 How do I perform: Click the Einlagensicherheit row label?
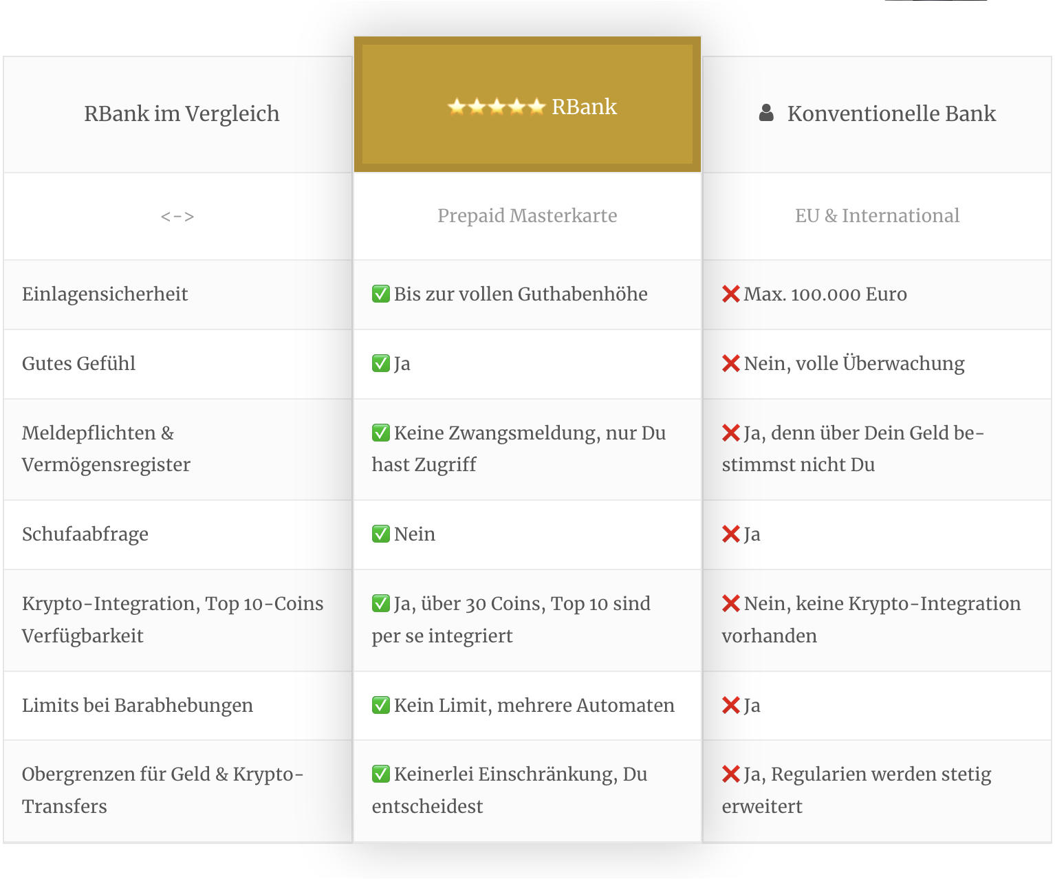(105, 294)
